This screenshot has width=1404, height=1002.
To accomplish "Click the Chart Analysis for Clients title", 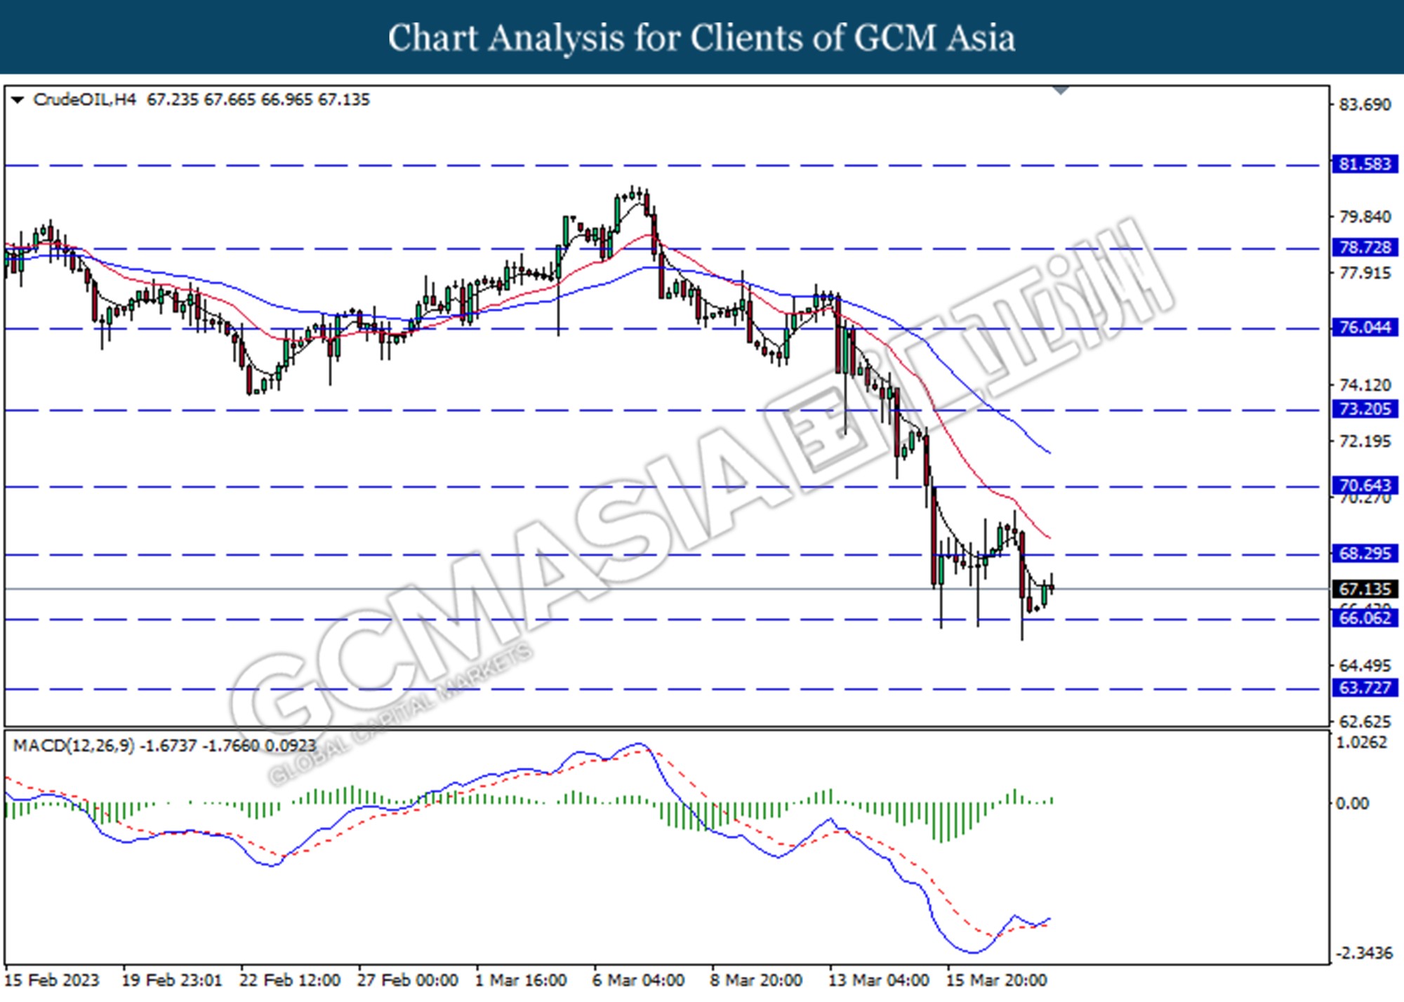I will coord(702,37).
